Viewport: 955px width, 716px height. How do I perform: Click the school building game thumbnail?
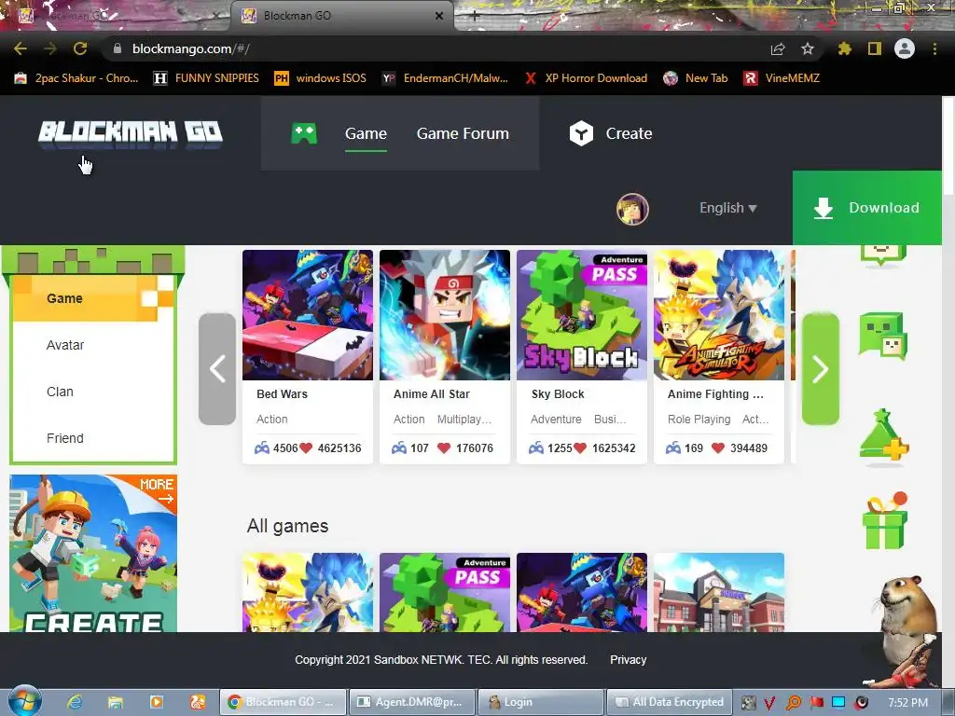click(x=719, y=592)
